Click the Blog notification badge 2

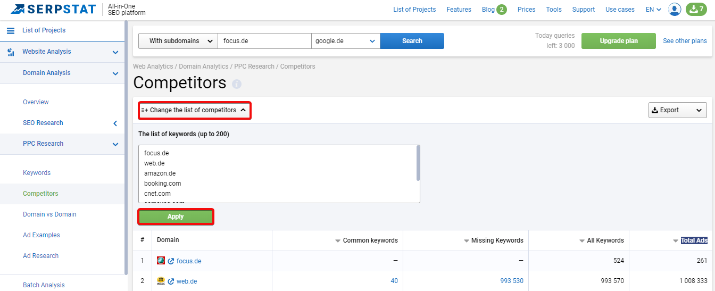(502, 10)
